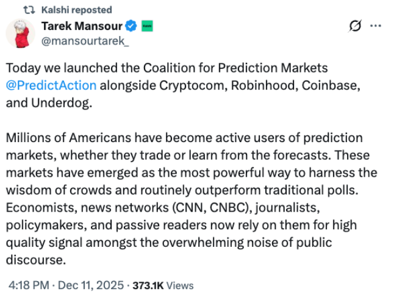Click the green Kalshi affiliate badge
This screenshot has height=303, width=416.
click(146, 26)
